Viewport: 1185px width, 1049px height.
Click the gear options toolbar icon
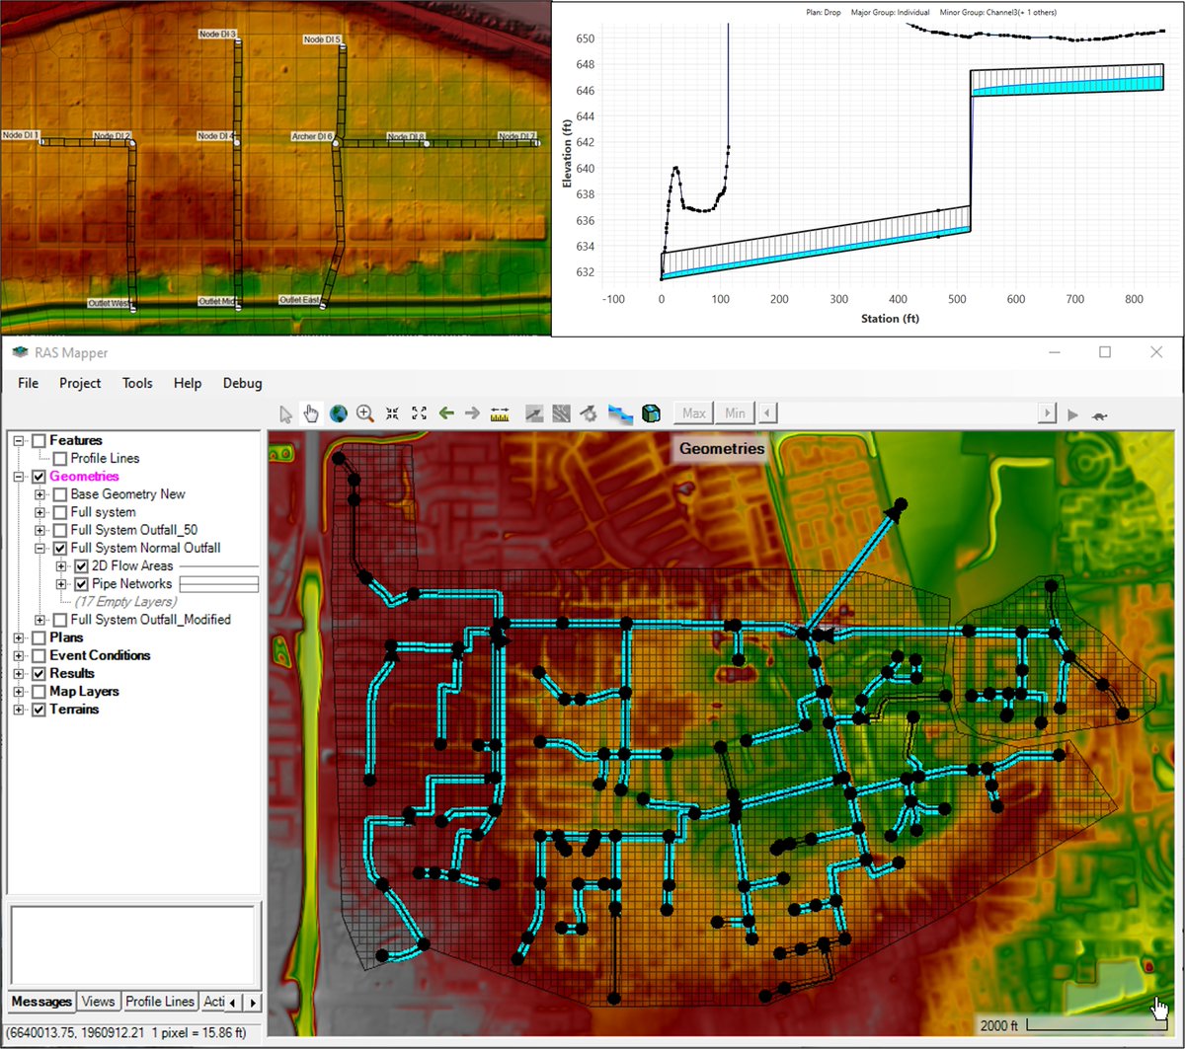click(589, 413)
